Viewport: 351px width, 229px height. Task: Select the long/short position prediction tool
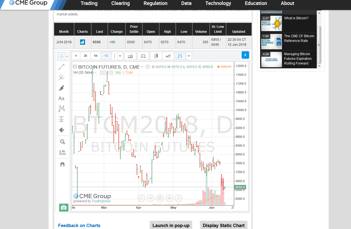coord(61,119)
